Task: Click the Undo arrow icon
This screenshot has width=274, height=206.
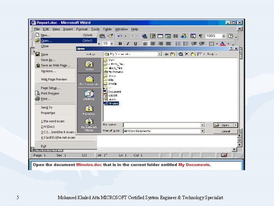Action: 120,36
